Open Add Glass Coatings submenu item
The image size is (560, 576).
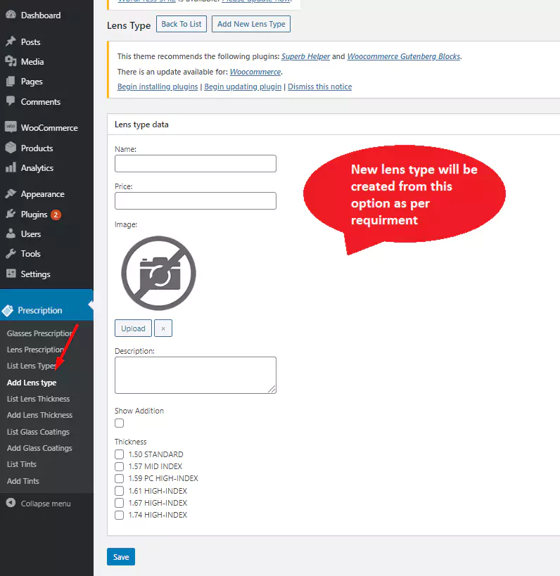click(39, 448)
